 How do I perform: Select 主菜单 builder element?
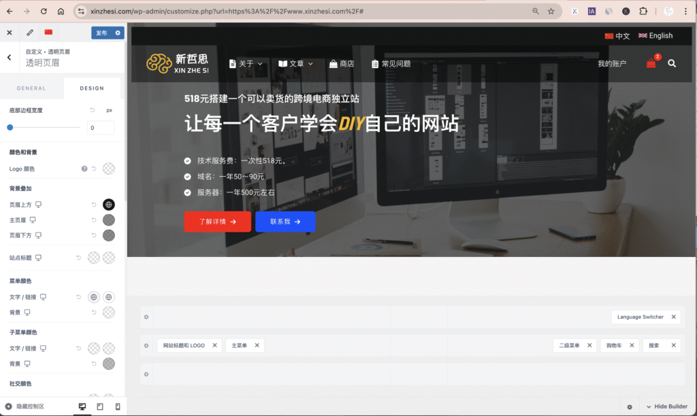tap(239, 345)
